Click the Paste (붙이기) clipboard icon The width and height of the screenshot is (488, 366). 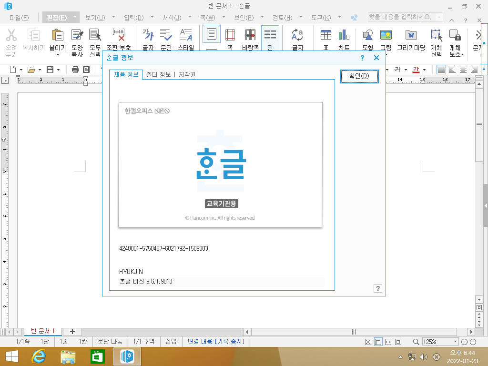point(58,35)
